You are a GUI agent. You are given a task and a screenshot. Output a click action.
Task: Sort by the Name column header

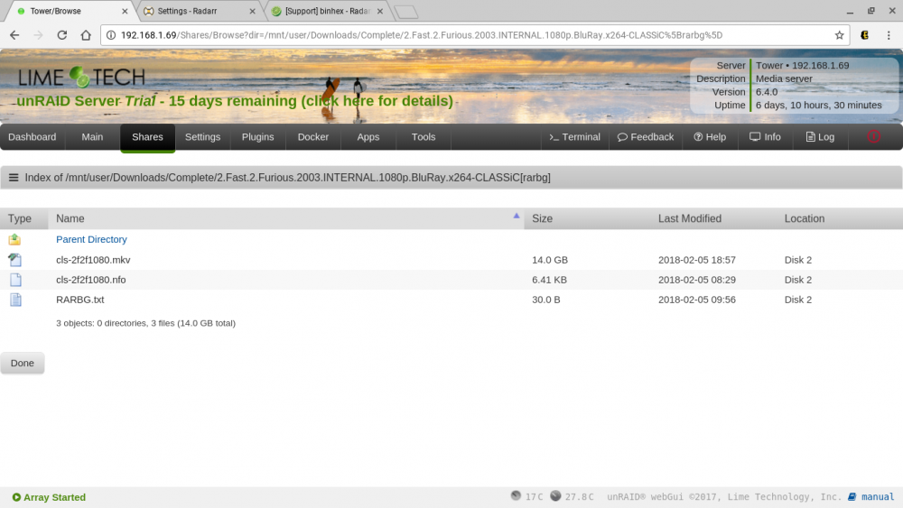[286, 218]
